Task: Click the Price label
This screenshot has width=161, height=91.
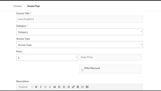Action: pyautogui.click(x=19, y=52)
